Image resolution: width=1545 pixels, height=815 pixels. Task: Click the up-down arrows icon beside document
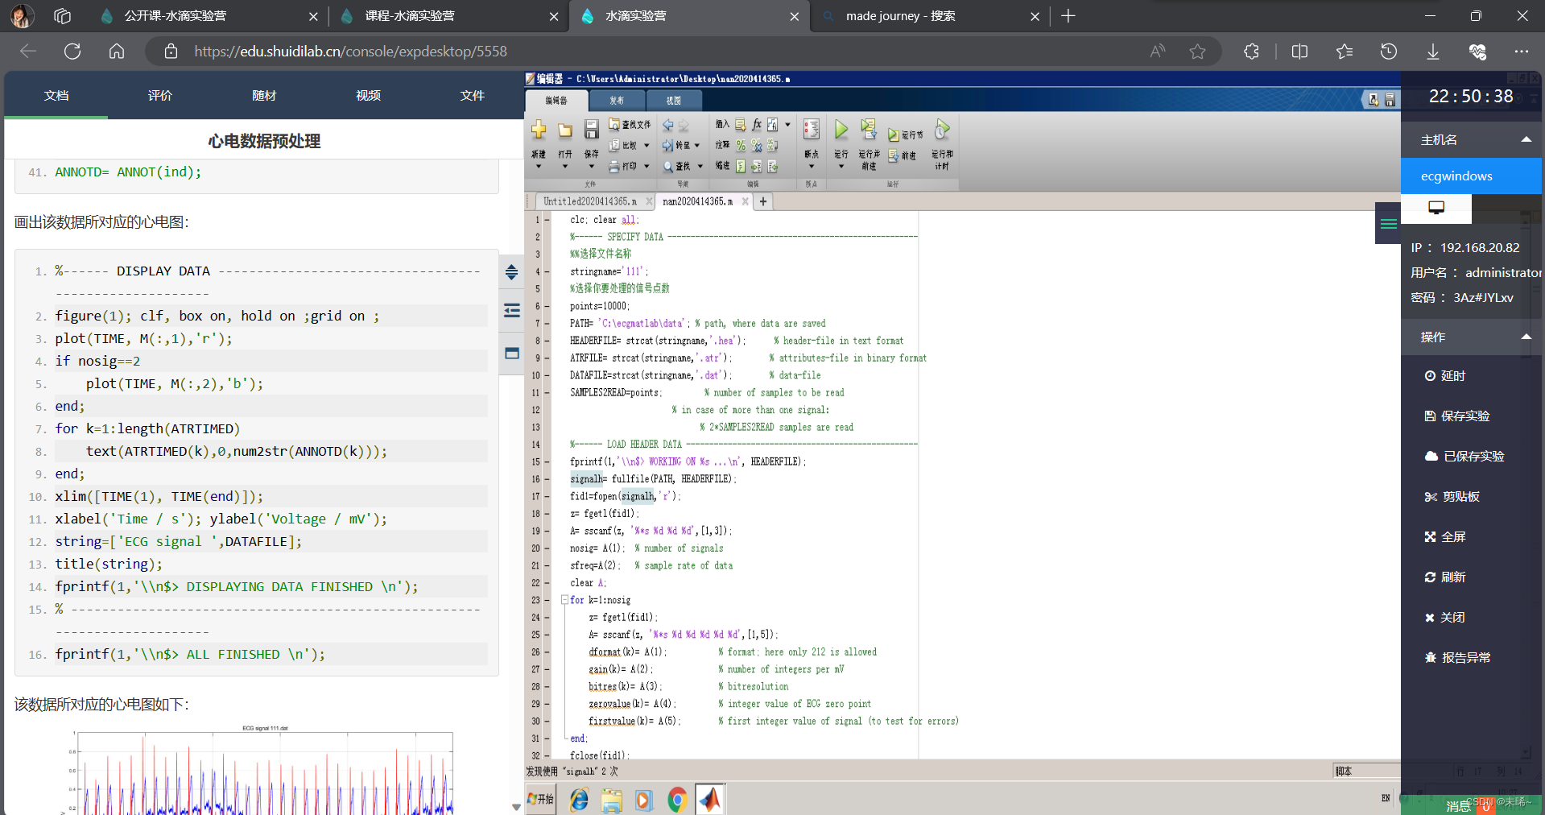(511, 272)
